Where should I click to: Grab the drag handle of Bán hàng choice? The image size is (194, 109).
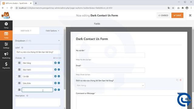coord(19,63)
